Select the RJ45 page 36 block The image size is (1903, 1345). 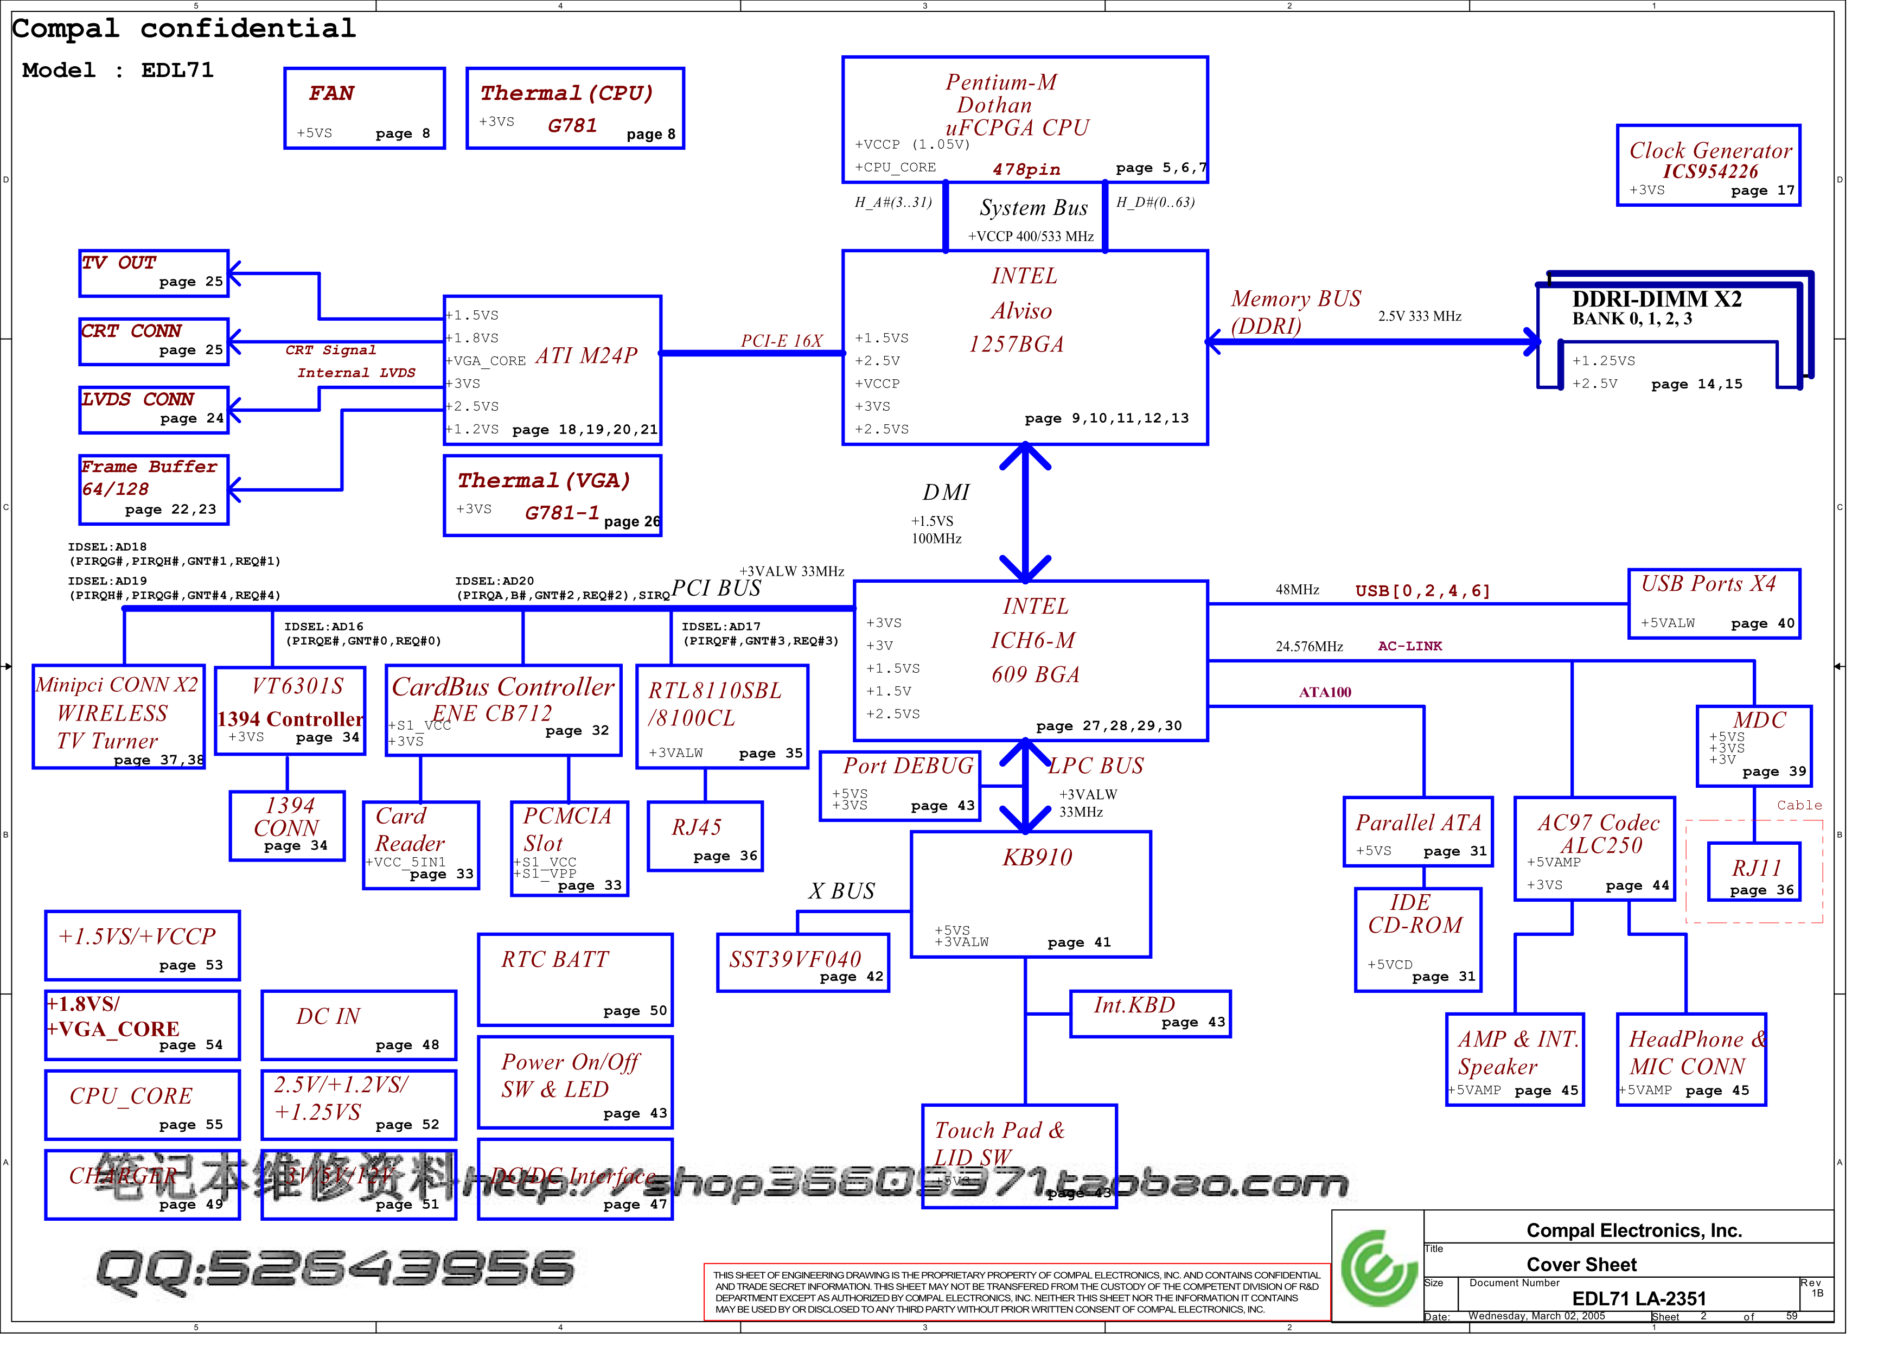(705, 836)
